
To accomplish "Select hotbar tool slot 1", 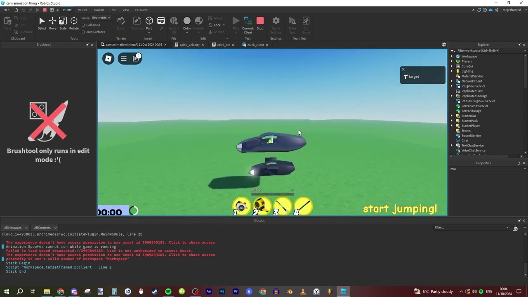I will click(241, 206).
